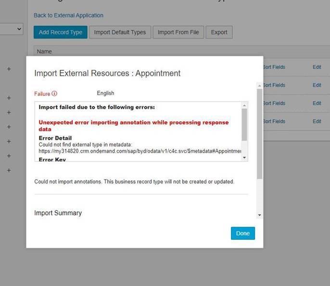
Task: Click the dialog outer scrollbar up arrow
Action: pyautogui.click(x=259, y=86)
